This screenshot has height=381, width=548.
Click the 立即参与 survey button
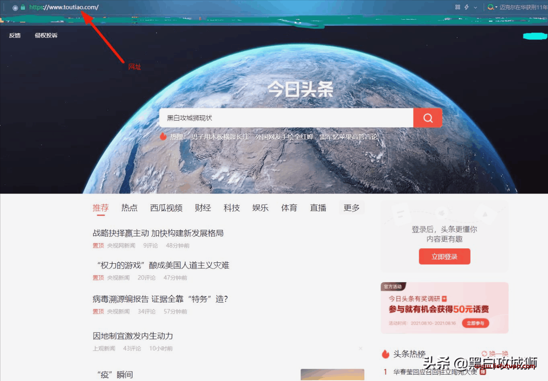(x=475, y=323)
